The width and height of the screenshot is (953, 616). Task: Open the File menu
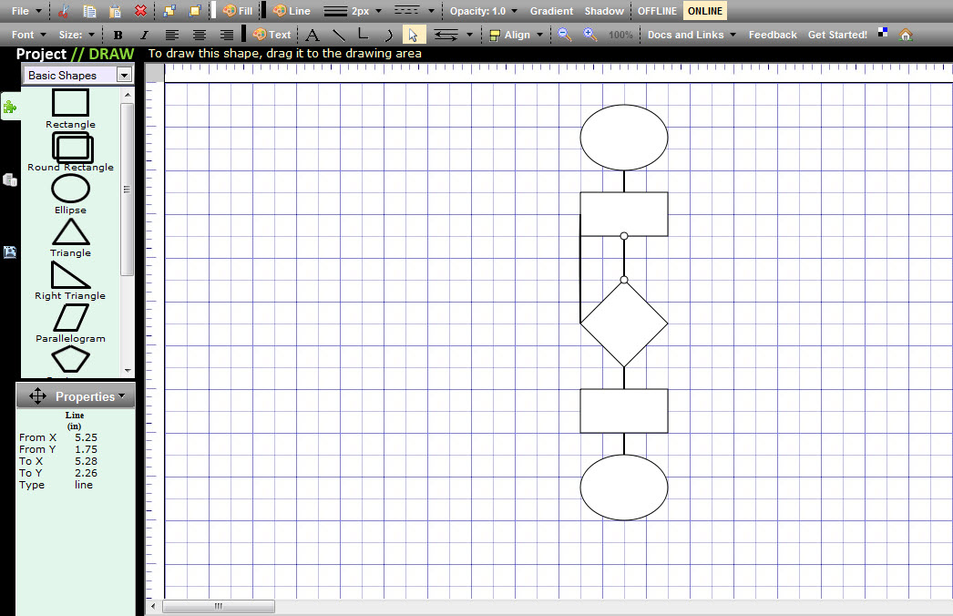[26, 11]
